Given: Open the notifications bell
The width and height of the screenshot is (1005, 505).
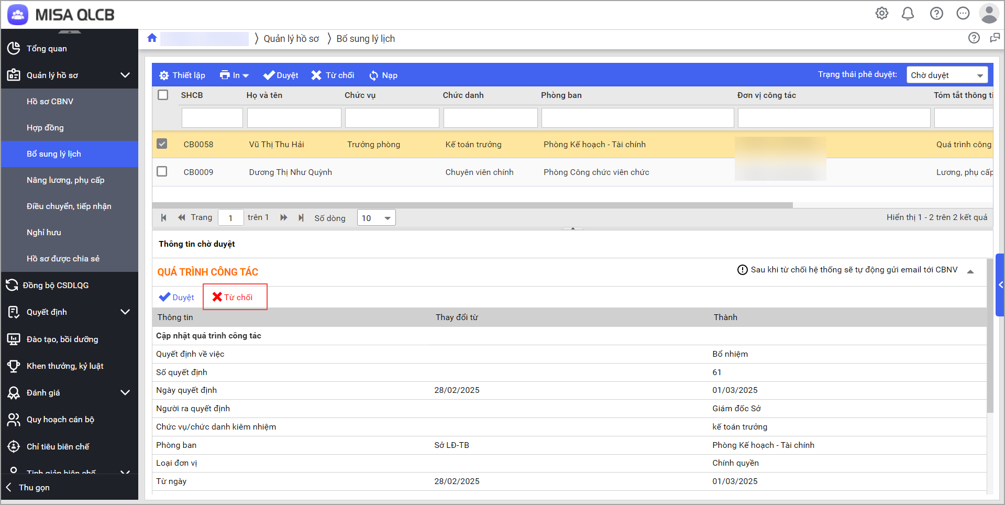Looking at the screenshot, I should (908, 14).
